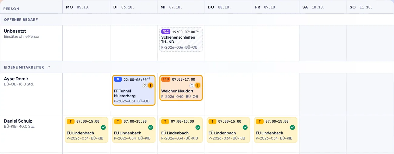Viewport: 394px width, 154px height.
Task: Open Tuesday EÜ Lindenbach shift title
Action: [x=128, y=133]
